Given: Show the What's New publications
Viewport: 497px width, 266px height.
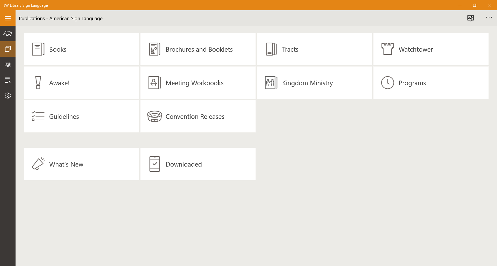Looking at the screenshot, I should coord(82,164).
